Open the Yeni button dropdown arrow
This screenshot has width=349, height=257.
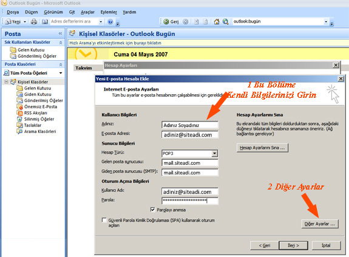coord(25,22)
